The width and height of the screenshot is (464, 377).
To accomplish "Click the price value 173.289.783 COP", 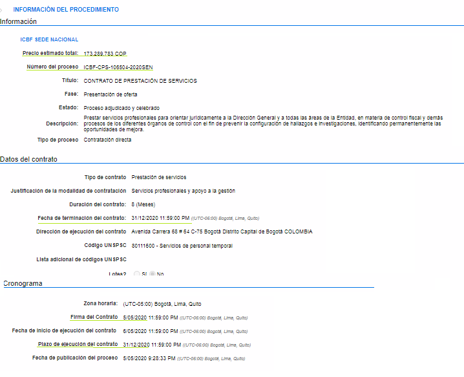I will tap(105, 54).
